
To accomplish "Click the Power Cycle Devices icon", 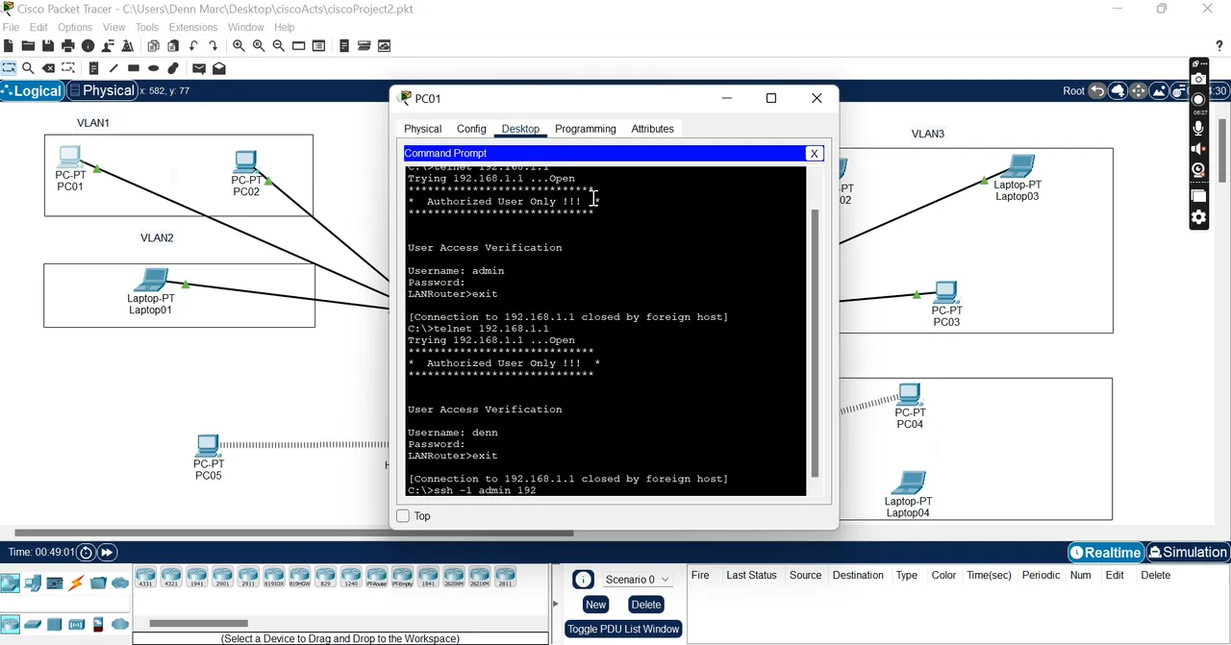I will coord(86,553).
